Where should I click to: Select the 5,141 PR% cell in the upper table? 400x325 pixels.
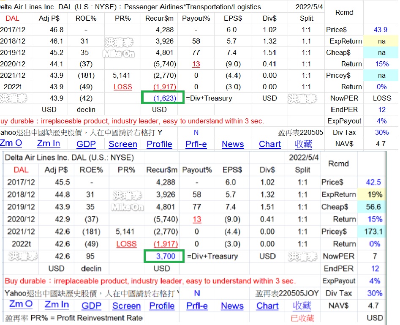121,75
